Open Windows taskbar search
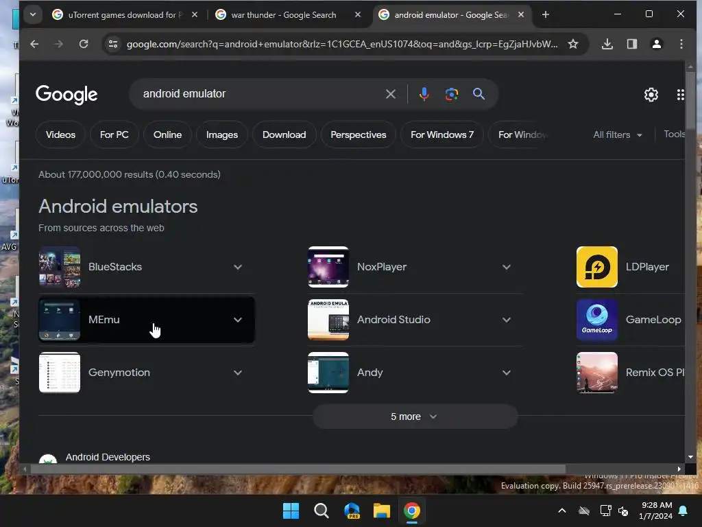The width and height of the screenshot is (702, 527). coord(321,511)
